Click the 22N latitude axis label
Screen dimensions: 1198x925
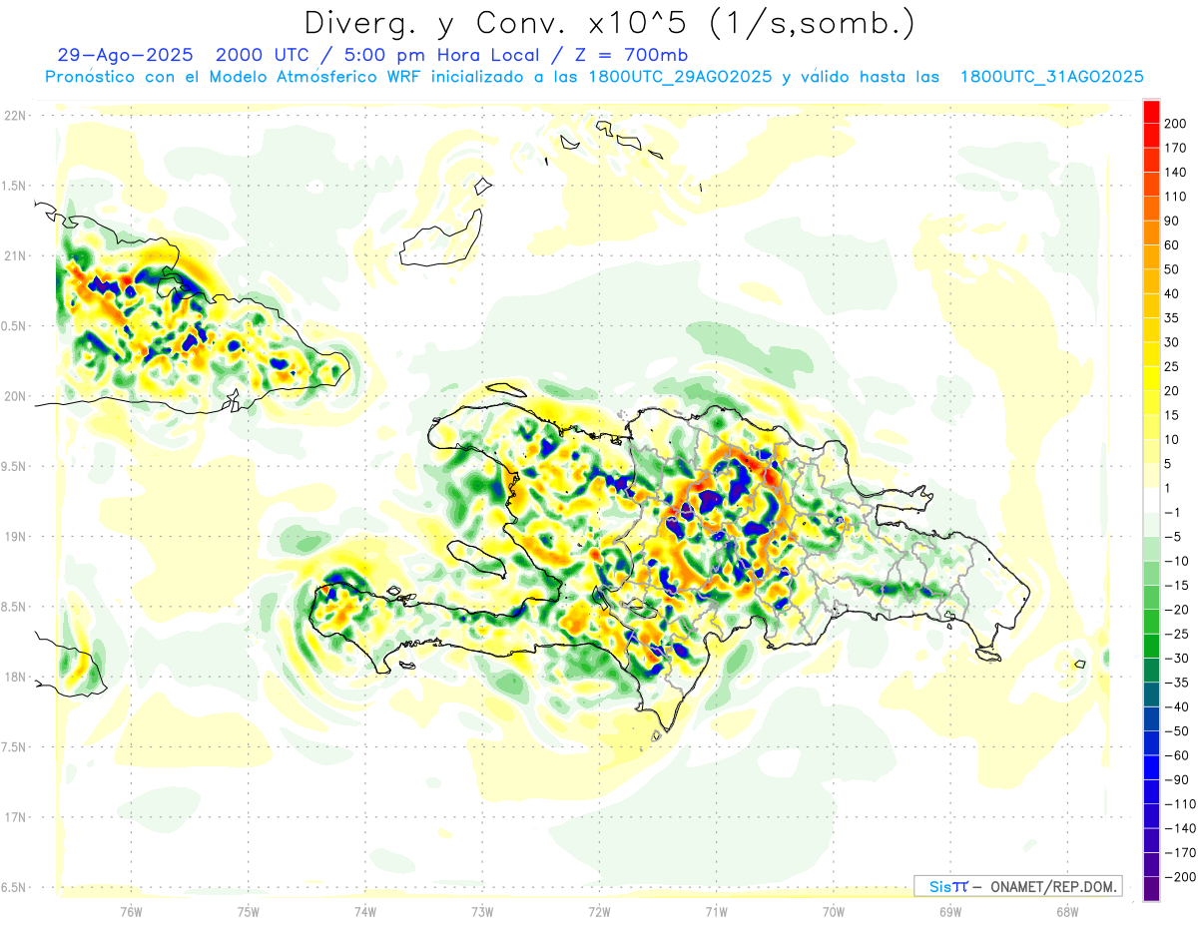tap(15, 116)
